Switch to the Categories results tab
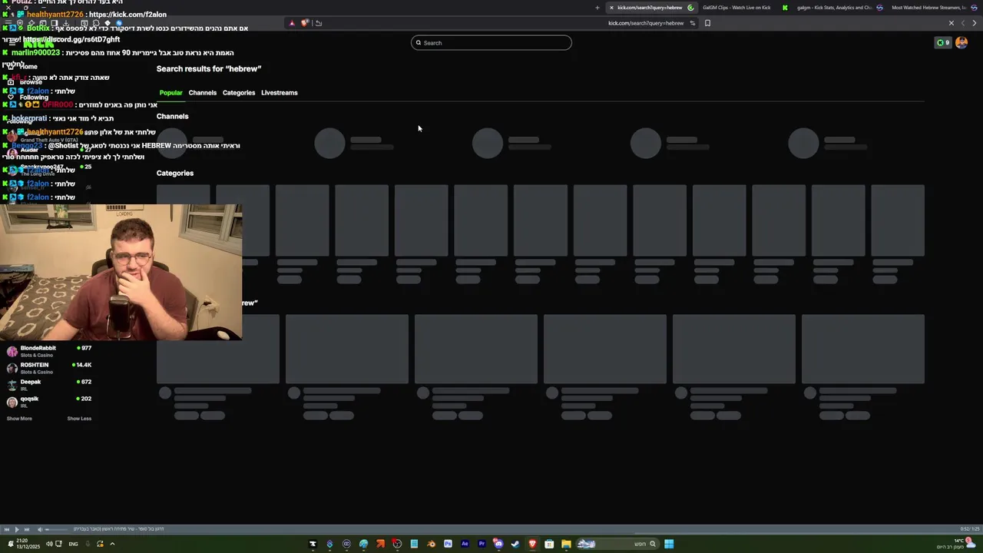The image size is (983, 553). pyautogui.click(x=239, y=93)
